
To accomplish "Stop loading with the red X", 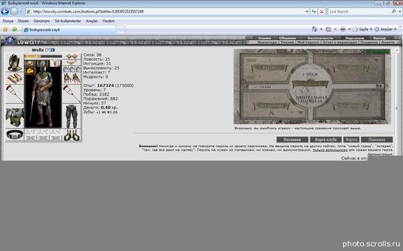I will [x=321, y=11].
